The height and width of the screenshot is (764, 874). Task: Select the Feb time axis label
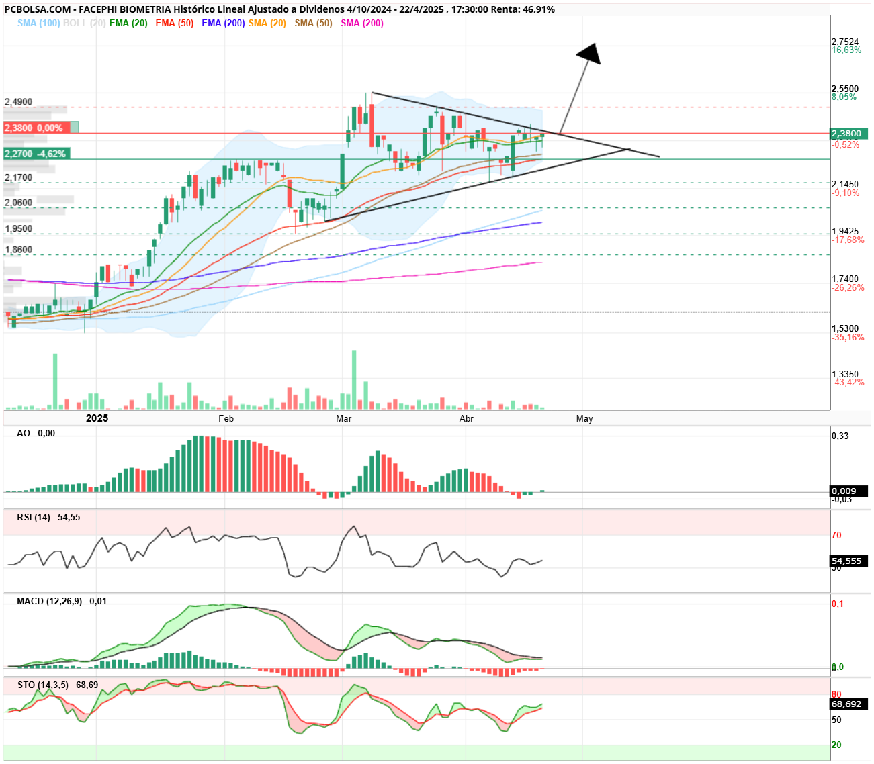coord(226,418)
